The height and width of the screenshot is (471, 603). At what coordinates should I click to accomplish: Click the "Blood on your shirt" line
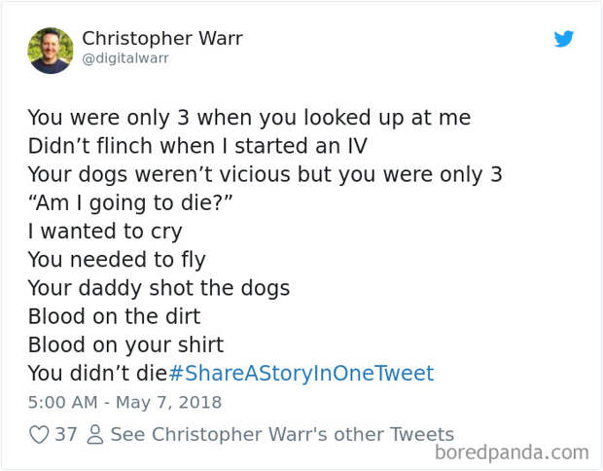coord(125,344)
